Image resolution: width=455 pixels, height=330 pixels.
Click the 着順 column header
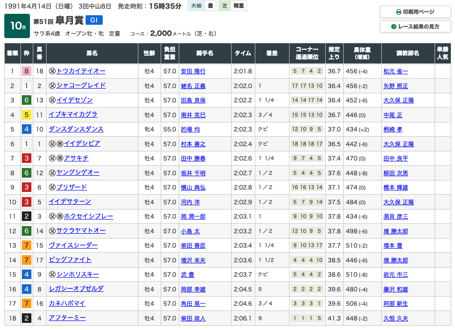(x=12, y=53)
